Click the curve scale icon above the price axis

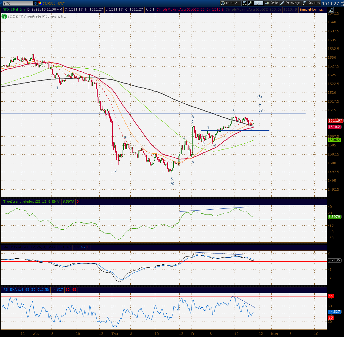click(331, 10)
